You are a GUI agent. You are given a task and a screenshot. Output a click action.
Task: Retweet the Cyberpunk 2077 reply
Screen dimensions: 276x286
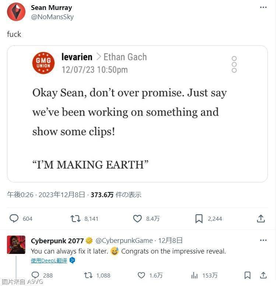click(x=88, y=275)
